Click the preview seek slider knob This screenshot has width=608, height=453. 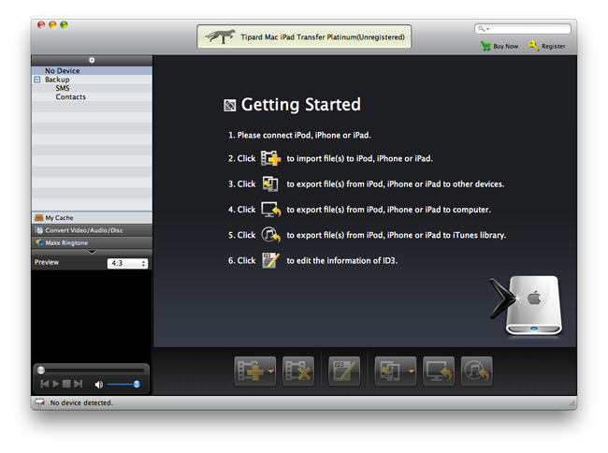(x=41, y=370)
